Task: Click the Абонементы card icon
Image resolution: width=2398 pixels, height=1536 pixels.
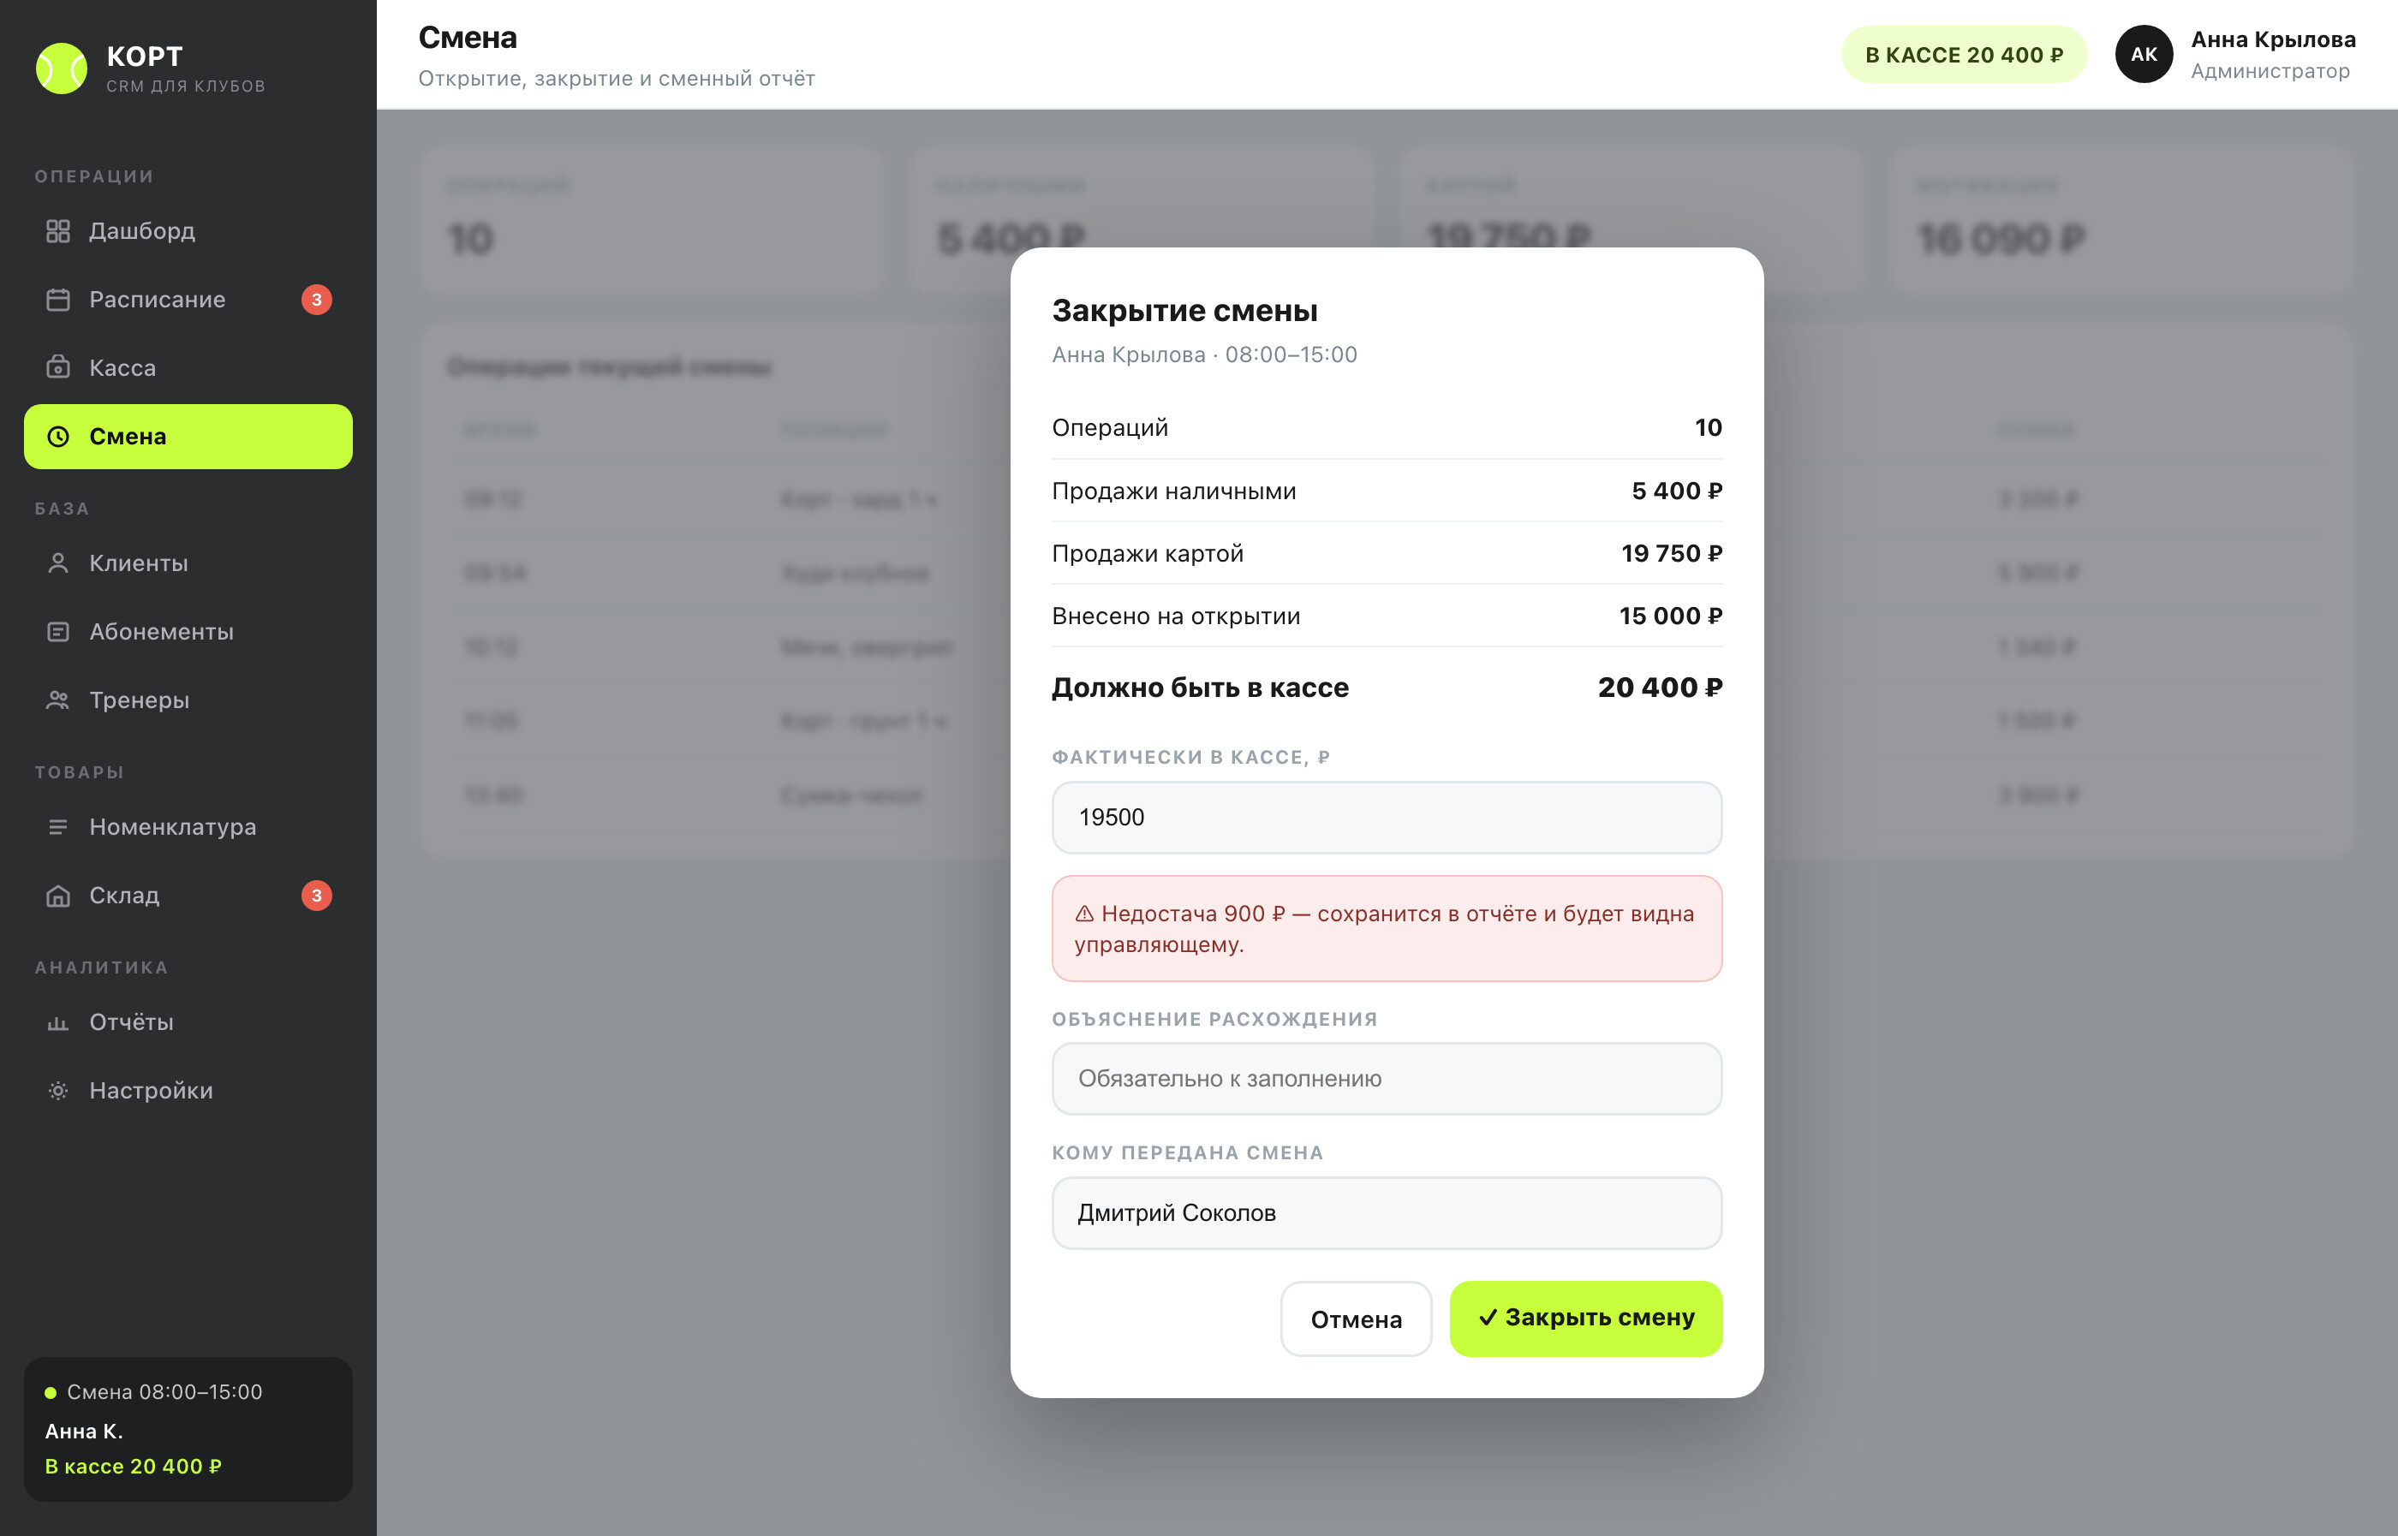Action: click(x=58, y=631)
